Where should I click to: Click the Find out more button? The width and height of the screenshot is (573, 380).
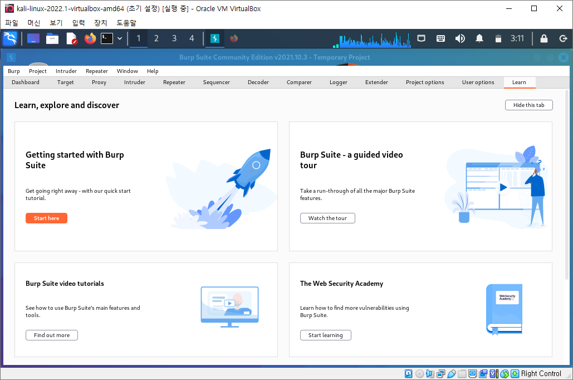tap(52, 335)
